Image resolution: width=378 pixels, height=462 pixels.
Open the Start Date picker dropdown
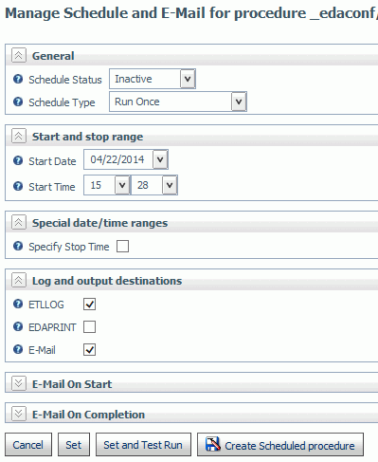[x=160, y=159]
